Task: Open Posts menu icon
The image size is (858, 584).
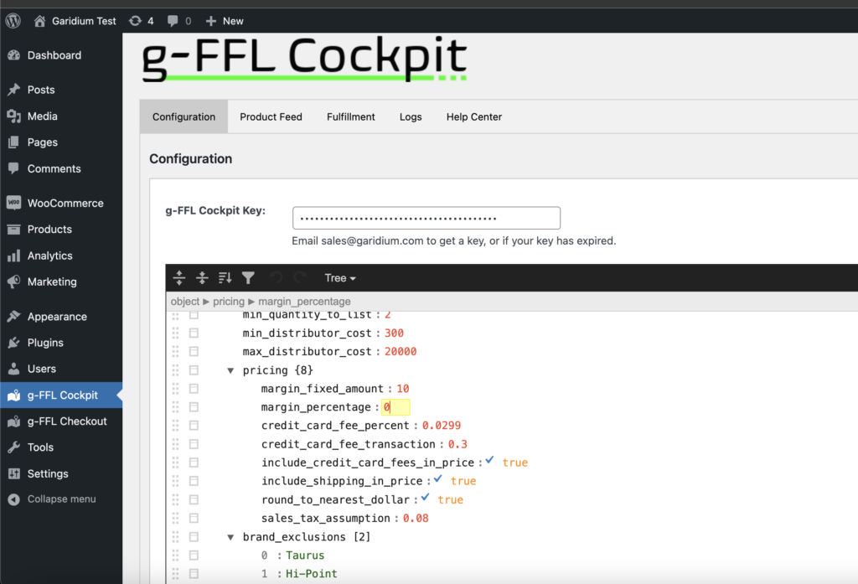Action: point(13,90)
